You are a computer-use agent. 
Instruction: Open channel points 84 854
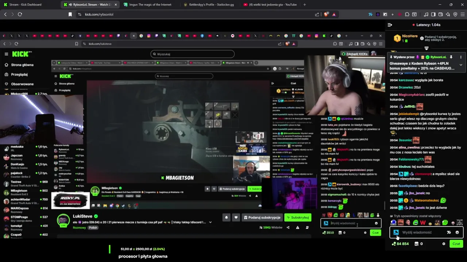click(400, 244)
